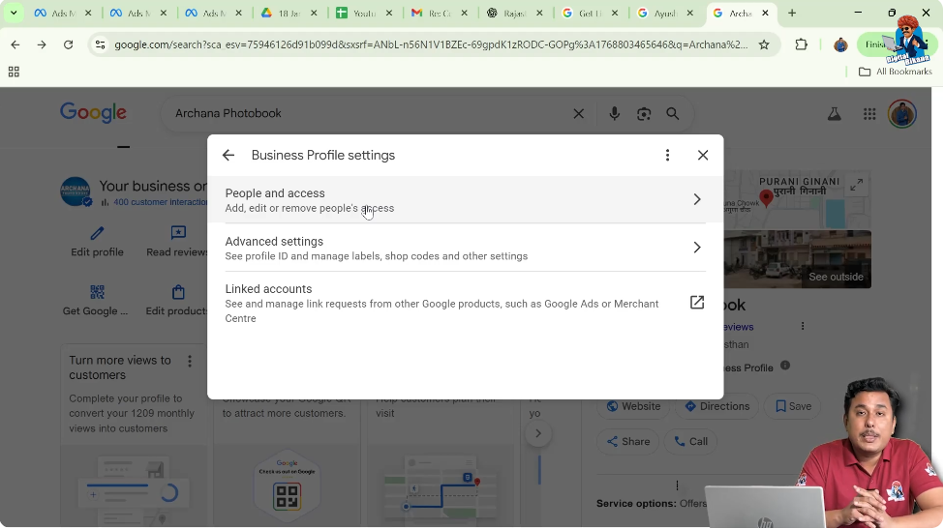Viewport: 944px width, 529px height.
Task: Reload the current page
Action: click(68, 44)
